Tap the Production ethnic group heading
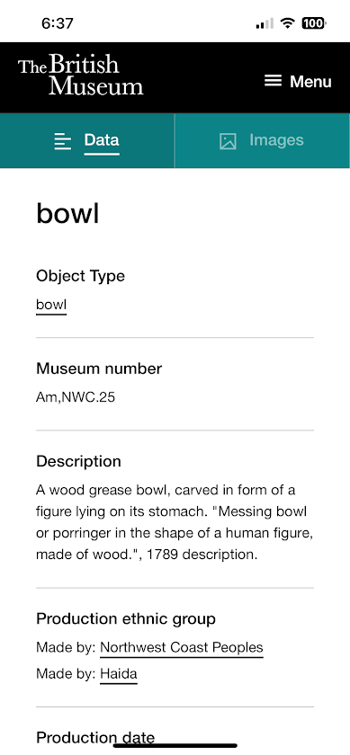 point(126,618)
